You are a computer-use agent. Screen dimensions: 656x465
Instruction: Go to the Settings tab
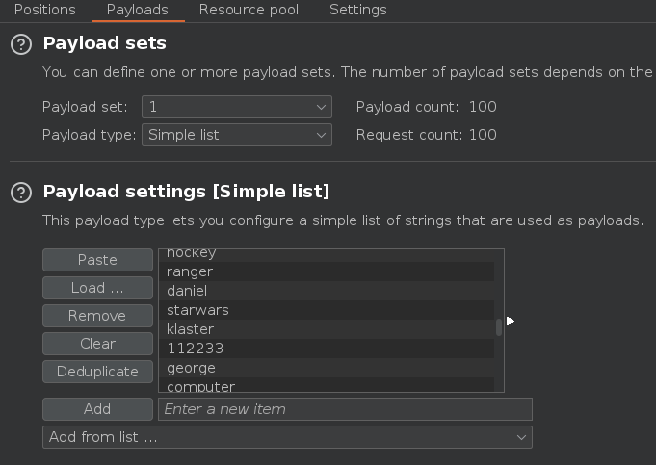(x=357, y=10)
